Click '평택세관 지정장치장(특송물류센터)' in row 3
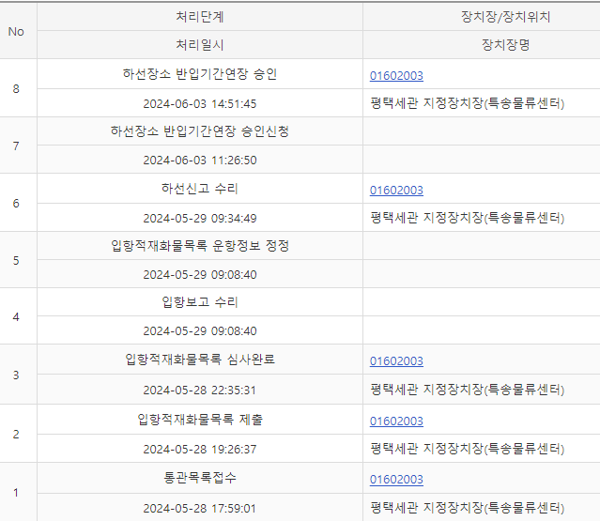The height and width of the screenshot is (521, 600). [x=468, y=390]
